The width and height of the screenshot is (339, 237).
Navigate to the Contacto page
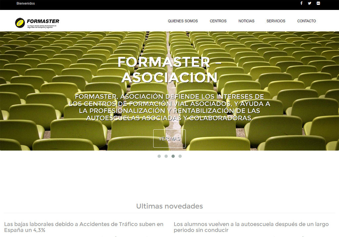point(307,21)
